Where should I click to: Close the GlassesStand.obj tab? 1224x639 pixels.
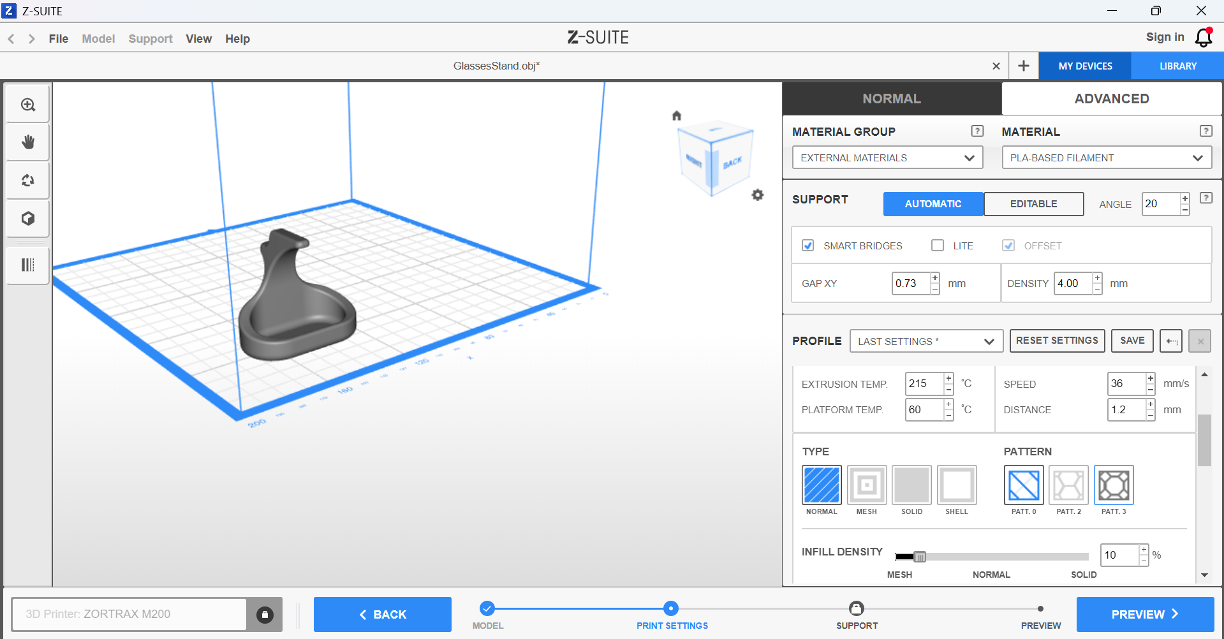(x=996, y=66)
